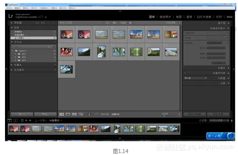Click the second window '2' display button
The width and height of the screenshot is (238, 155).
(15, 120)
